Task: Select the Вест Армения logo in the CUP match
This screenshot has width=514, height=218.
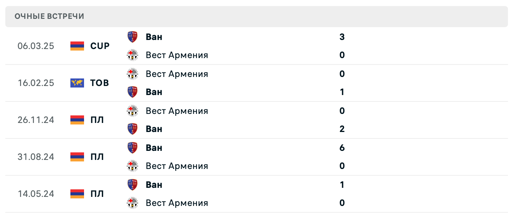Action: [x=132, y=55]
